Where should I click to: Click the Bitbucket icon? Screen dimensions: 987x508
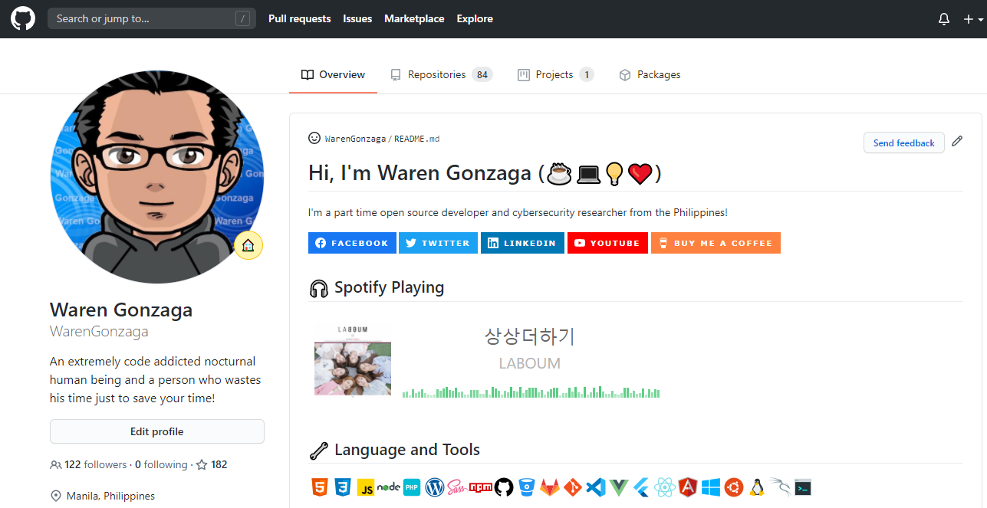[x=527, y=487]
